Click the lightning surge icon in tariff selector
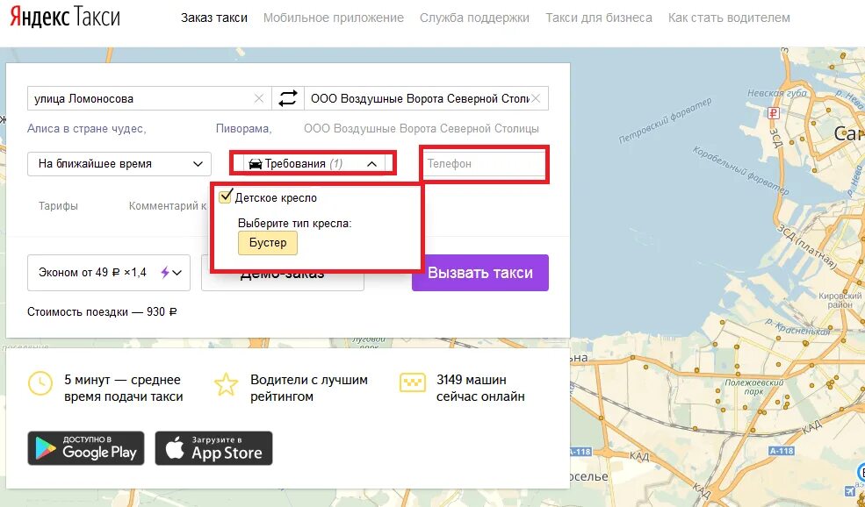Screen dimensions: 865x507 164,272
